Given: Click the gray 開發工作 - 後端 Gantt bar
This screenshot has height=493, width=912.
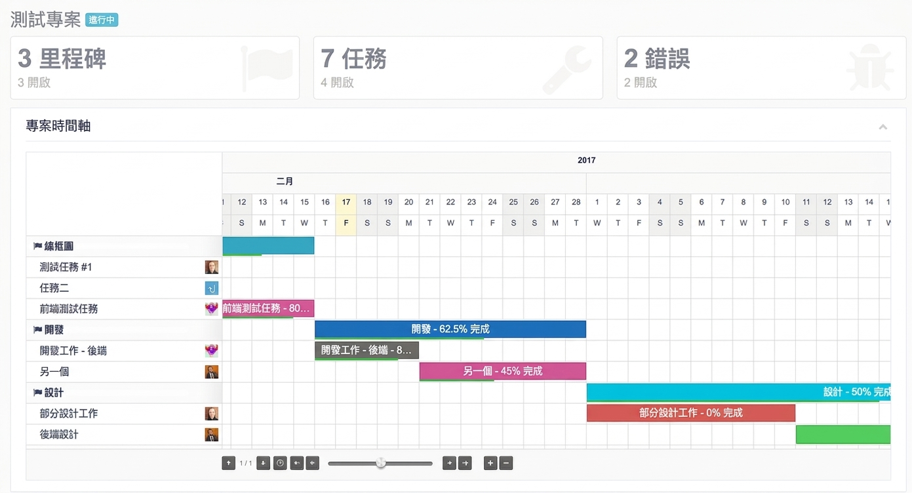Looking at the screenshot, I should pyautogui.click(x=367, y=350).
